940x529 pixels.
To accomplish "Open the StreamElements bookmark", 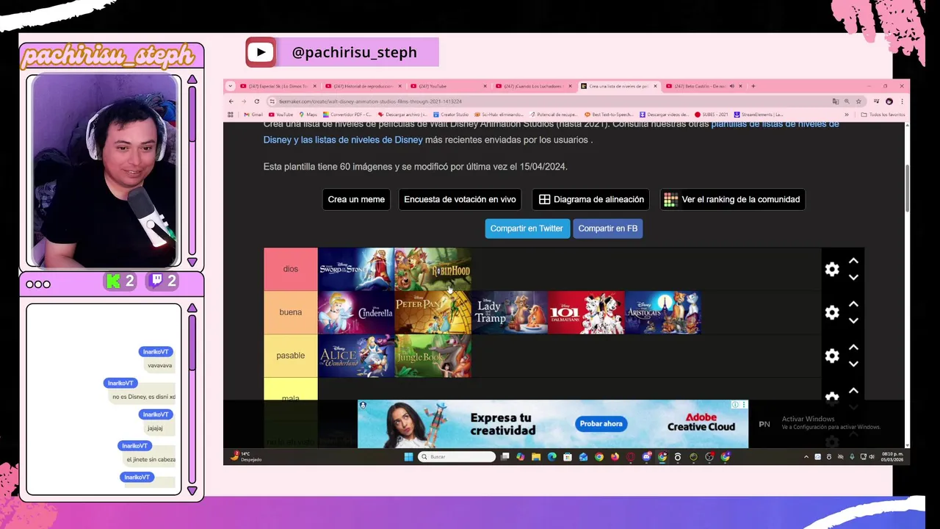I will [x=758, y=115].
